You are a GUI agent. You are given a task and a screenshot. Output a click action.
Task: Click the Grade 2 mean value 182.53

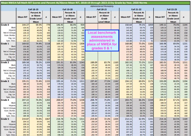tap(129, 63)
